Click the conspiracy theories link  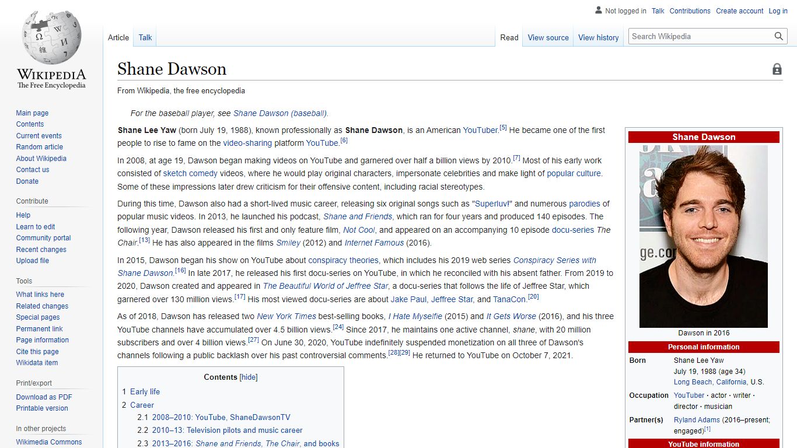coord(343,260)
